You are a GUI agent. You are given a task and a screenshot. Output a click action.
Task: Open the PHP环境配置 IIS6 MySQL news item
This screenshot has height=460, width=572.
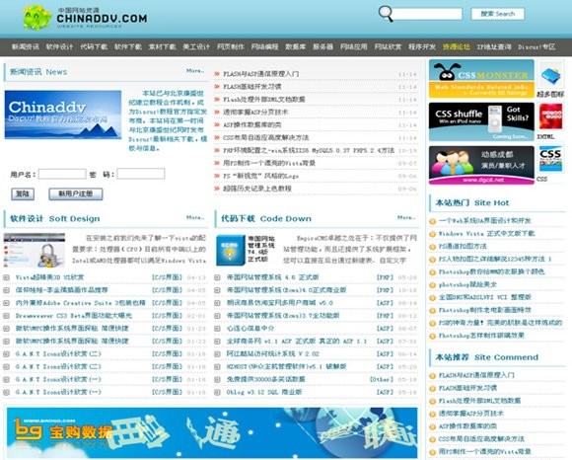pyautogui.click(x=309, y=150)
